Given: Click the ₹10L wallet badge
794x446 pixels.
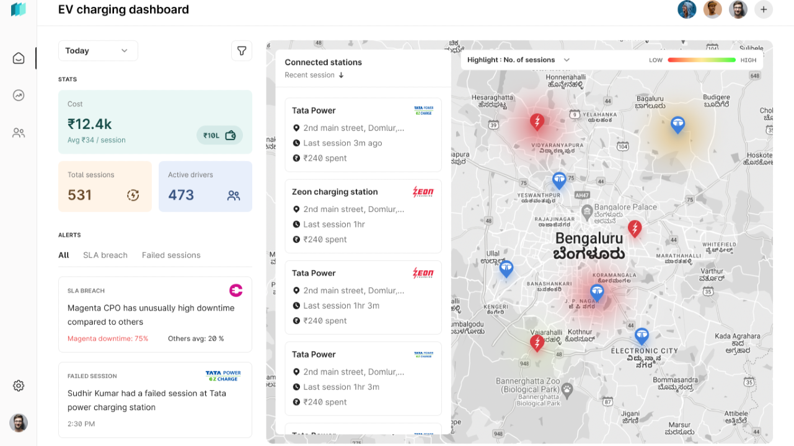Looking at the screenshot, I should (219, 135).
